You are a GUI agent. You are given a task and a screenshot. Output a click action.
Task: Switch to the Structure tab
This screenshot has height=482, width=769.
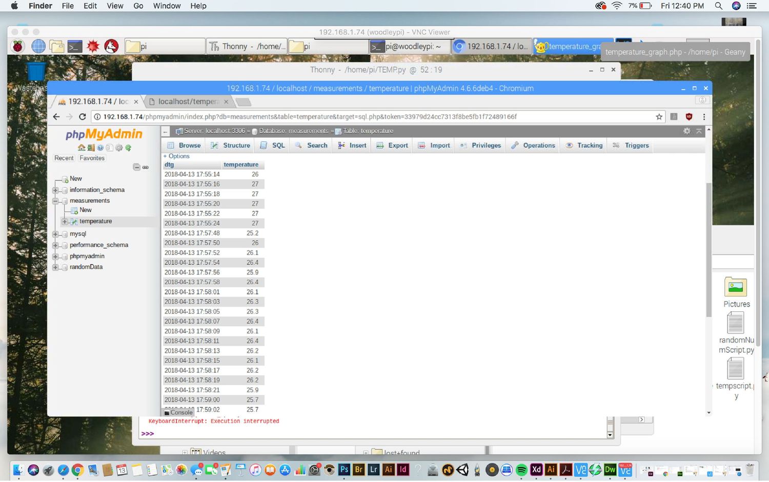231,146
